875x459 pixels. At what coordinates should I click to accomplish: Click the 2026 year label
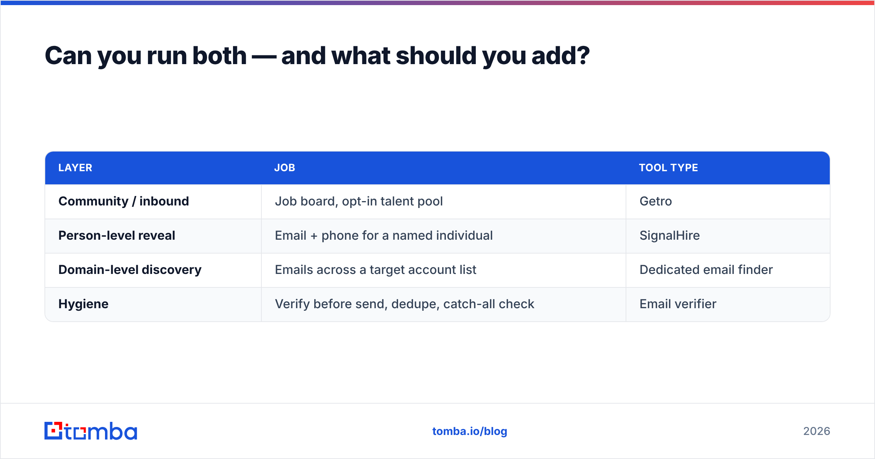[817, 431]
